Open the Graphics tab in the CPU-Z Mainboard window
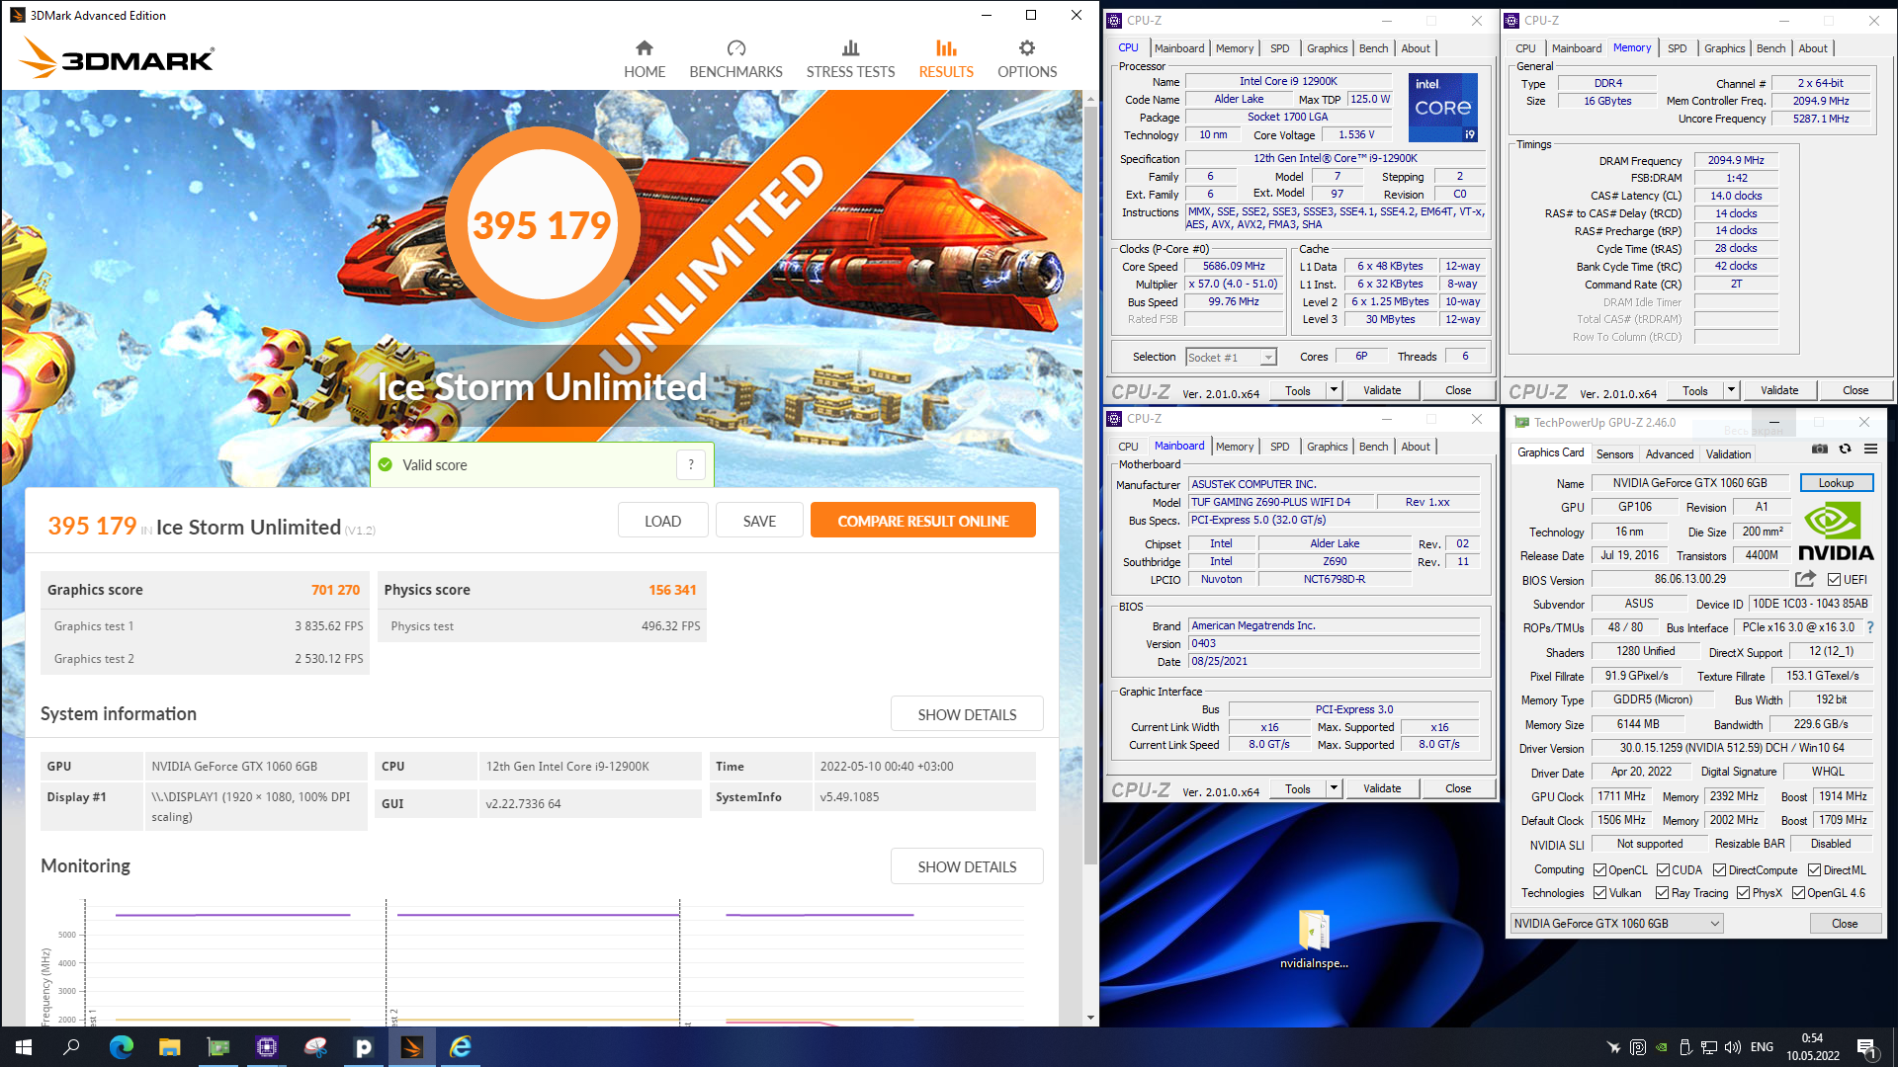Screen dimensions: 1898x1067 point(1327,447)
